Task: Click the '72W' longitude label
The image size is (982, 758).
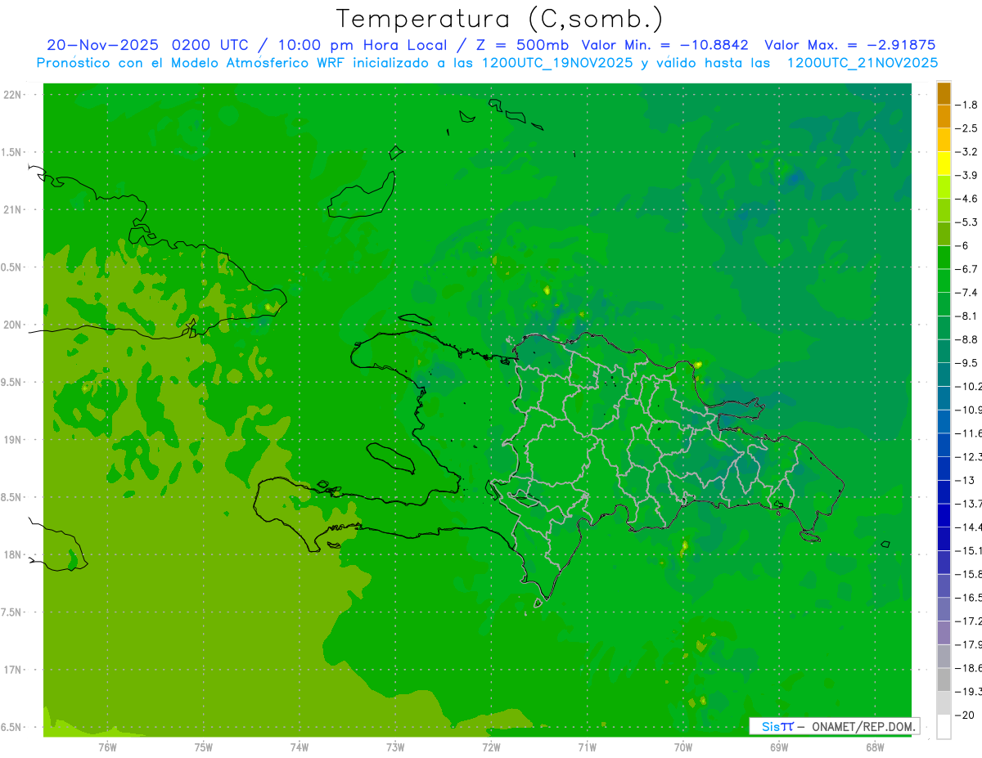Action: [x=491, y=747]
